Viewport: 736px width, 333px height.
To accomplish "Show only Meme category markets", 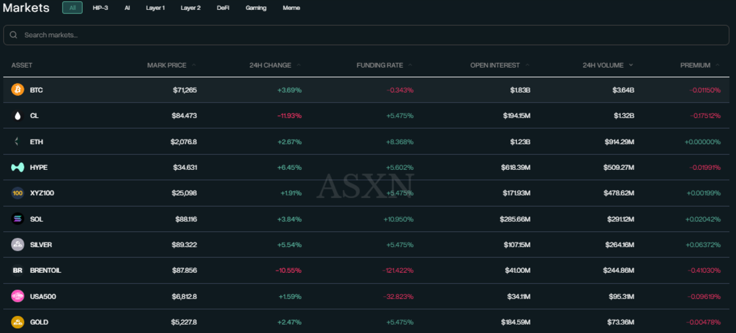I will (291, 8).
